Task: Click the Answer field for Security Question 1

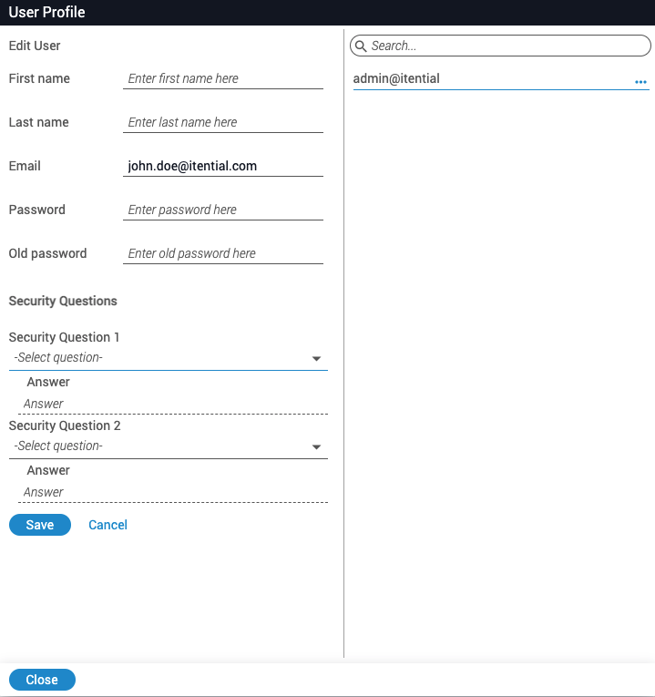Action: (173, 404)
